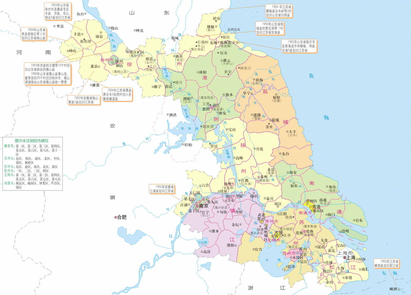The height and width of the screenshot is (295, 411).
Task: Select the 睢宁 county label
Action: [x=158, y=86]
